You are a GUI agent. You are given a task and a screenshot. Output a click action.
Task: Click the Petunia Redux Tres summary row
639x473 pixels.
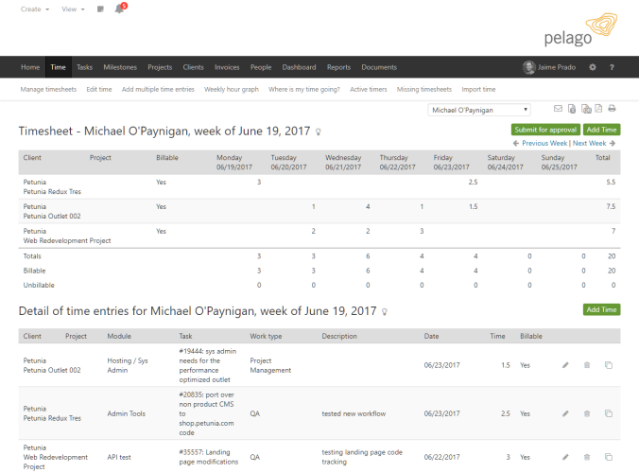(319, 186)
